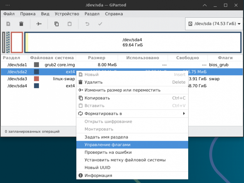Screen dimensions: 244x183
Task: Open the window menu dots in titlebar
Action: (8, 5)
